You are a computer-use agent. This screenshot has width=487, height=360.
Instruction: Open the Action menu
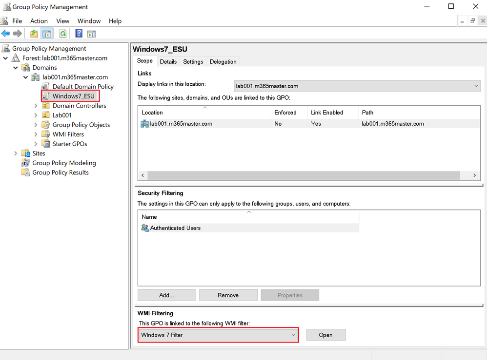pyautogui.click(x=39, y=21)
